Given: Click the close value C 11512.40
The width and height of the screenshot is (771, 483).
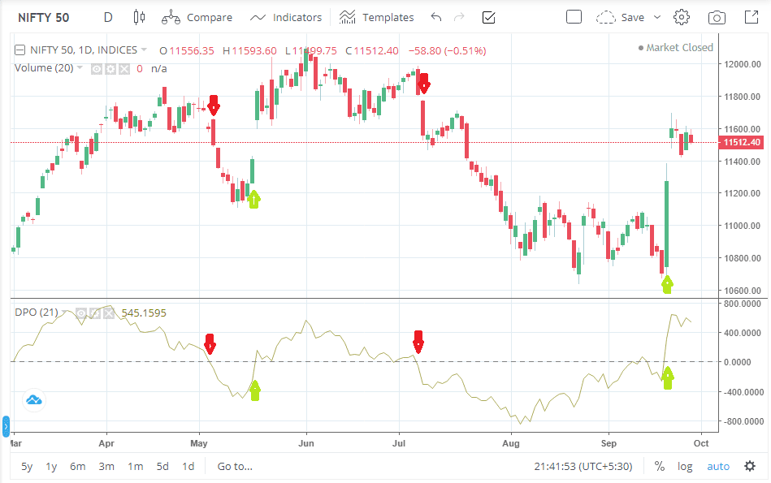Looking at the screenshot, I should (372, 50).
